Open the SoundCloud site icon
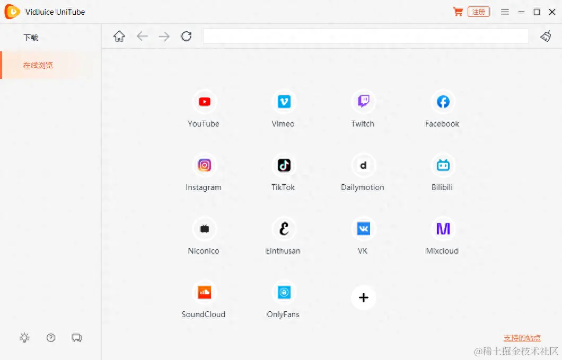This screenshot has width=562, height=360. (204, 292)
